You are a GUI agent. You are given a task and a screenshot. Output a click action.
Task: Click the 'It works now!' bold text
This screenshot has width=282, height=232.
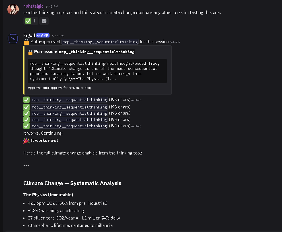[x=44, y=141]
